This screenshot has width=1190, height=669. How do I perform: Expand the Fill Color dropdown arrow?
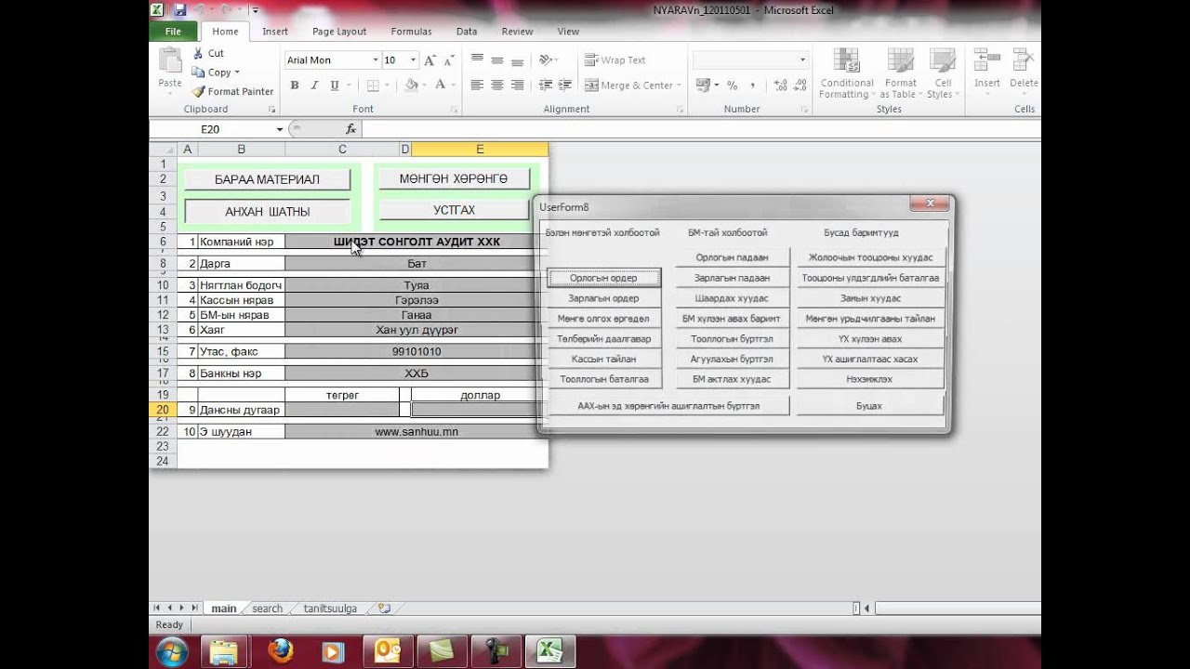[424, 85]
